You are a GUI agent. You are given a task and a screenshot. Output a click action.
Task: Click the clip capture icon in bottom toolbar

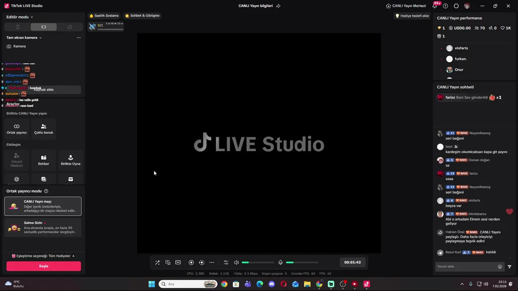click(x=178, y=262)
